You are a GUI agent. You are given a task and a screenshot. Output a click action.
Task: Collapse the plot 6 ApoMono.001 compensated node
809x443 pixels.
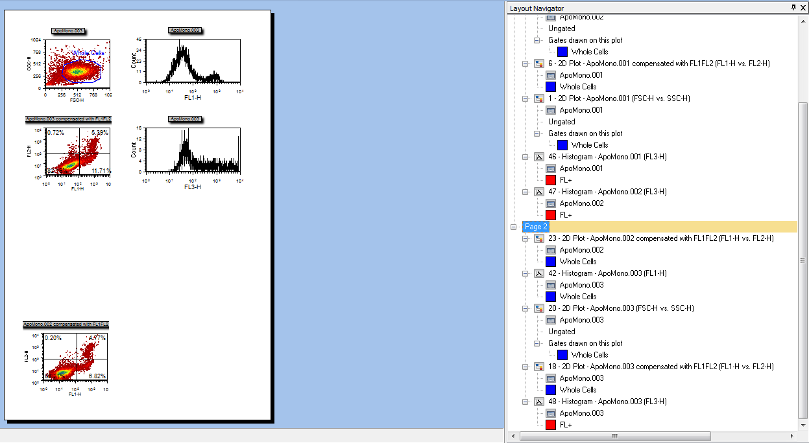point(525,63)
